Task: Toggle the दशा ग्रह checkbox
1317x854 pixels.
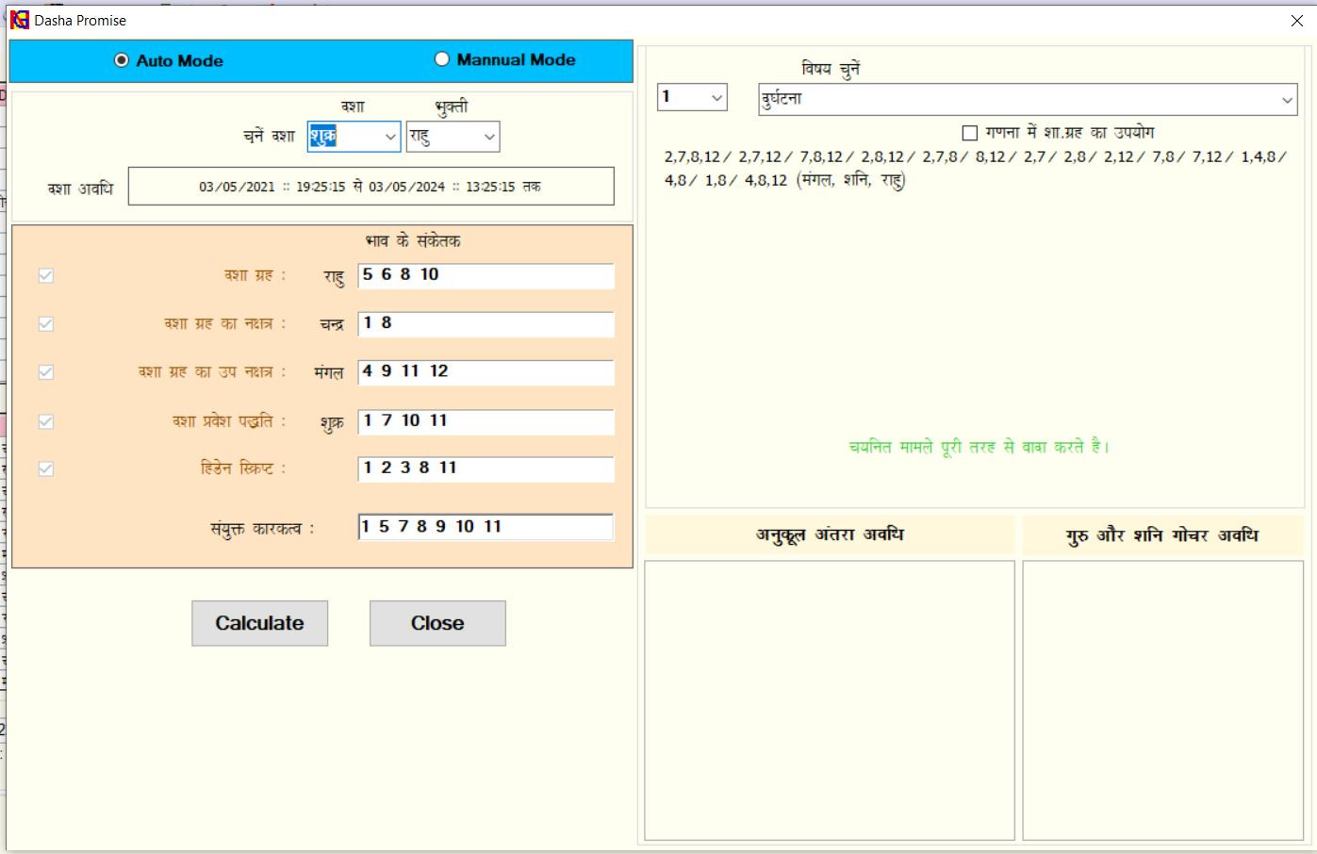Action: coord(45,275)
